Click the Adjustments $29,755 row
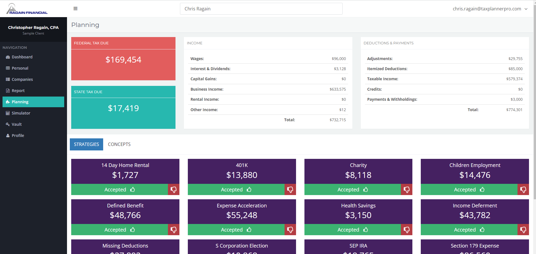 point(445,59)
